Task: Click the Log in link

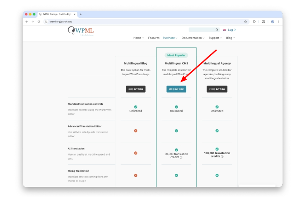Action: (x=232, y=30)
